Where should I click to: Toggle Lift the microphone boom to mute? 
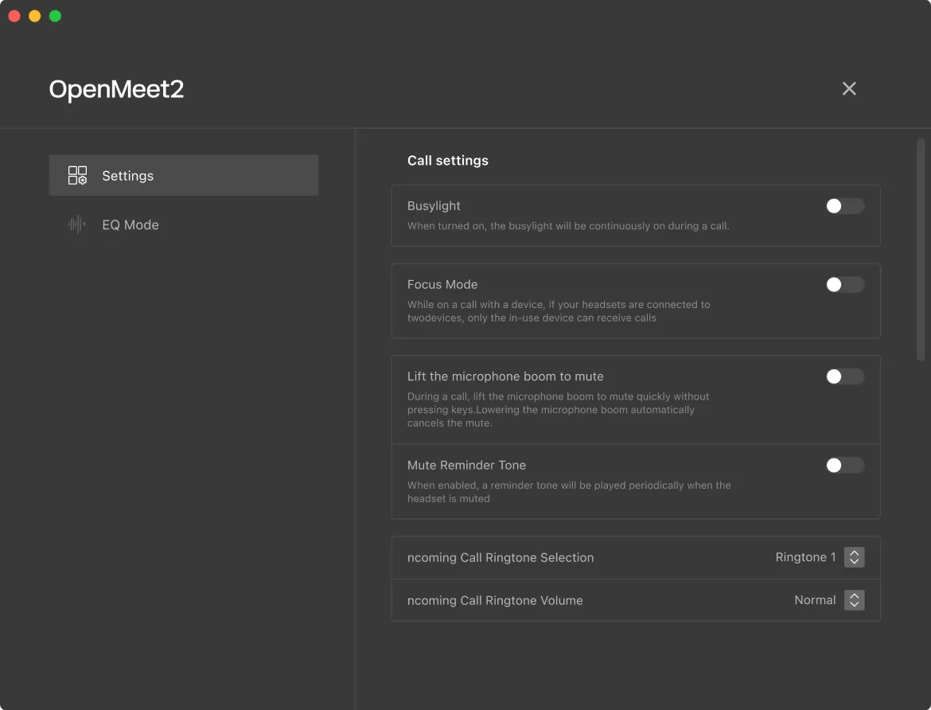coord(845,376)
